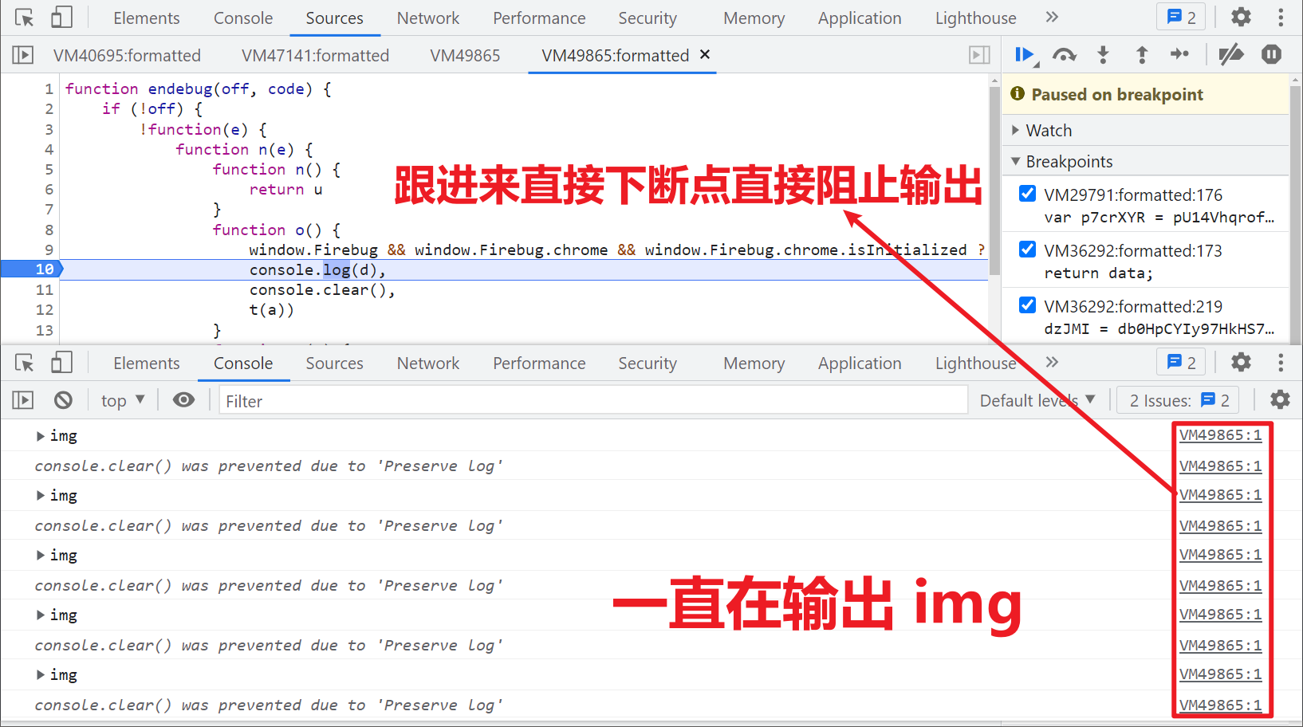This screenshot has width=1303, height=727.
Task: Expand the second img console entry
Action: click(x=40, y=496)
